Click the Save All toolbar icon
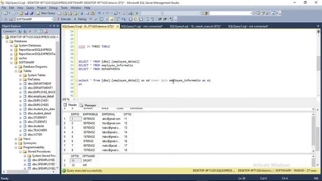This screenshot has width=322, height=181. click(31, 14)
